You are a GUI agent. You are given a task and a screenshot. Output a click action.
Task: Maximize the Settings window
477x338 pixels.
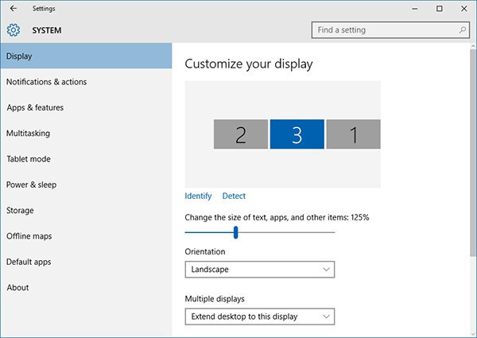[440, 9]
